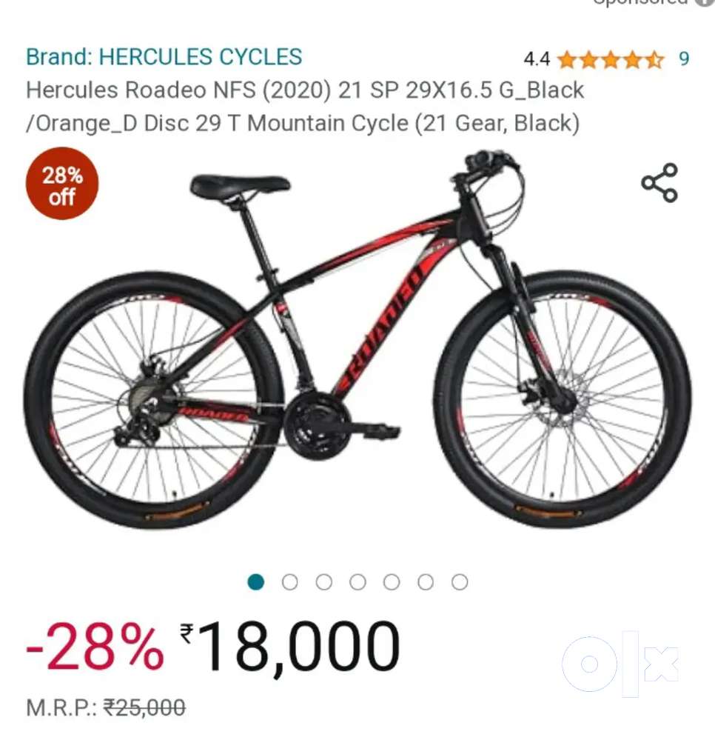This screenshot has width=715, height=740.
Task: Tap the 4.4 rating number
Action: tap(537, 59)
